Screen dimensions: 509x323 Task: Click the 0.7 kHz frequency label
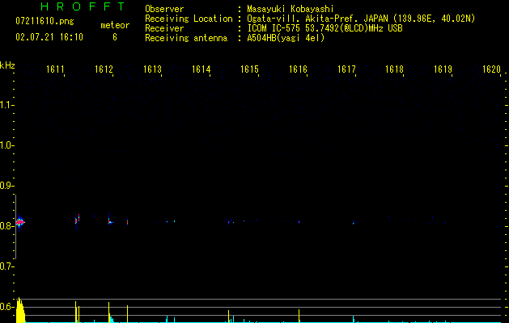click(6, 266)
